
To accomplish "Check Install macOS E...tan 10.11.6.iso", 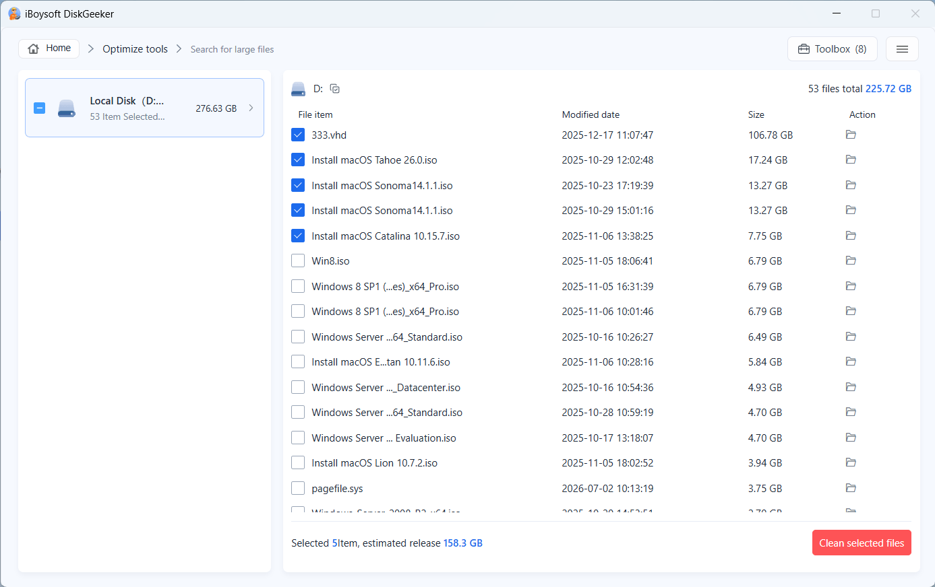I will (298, 361).
